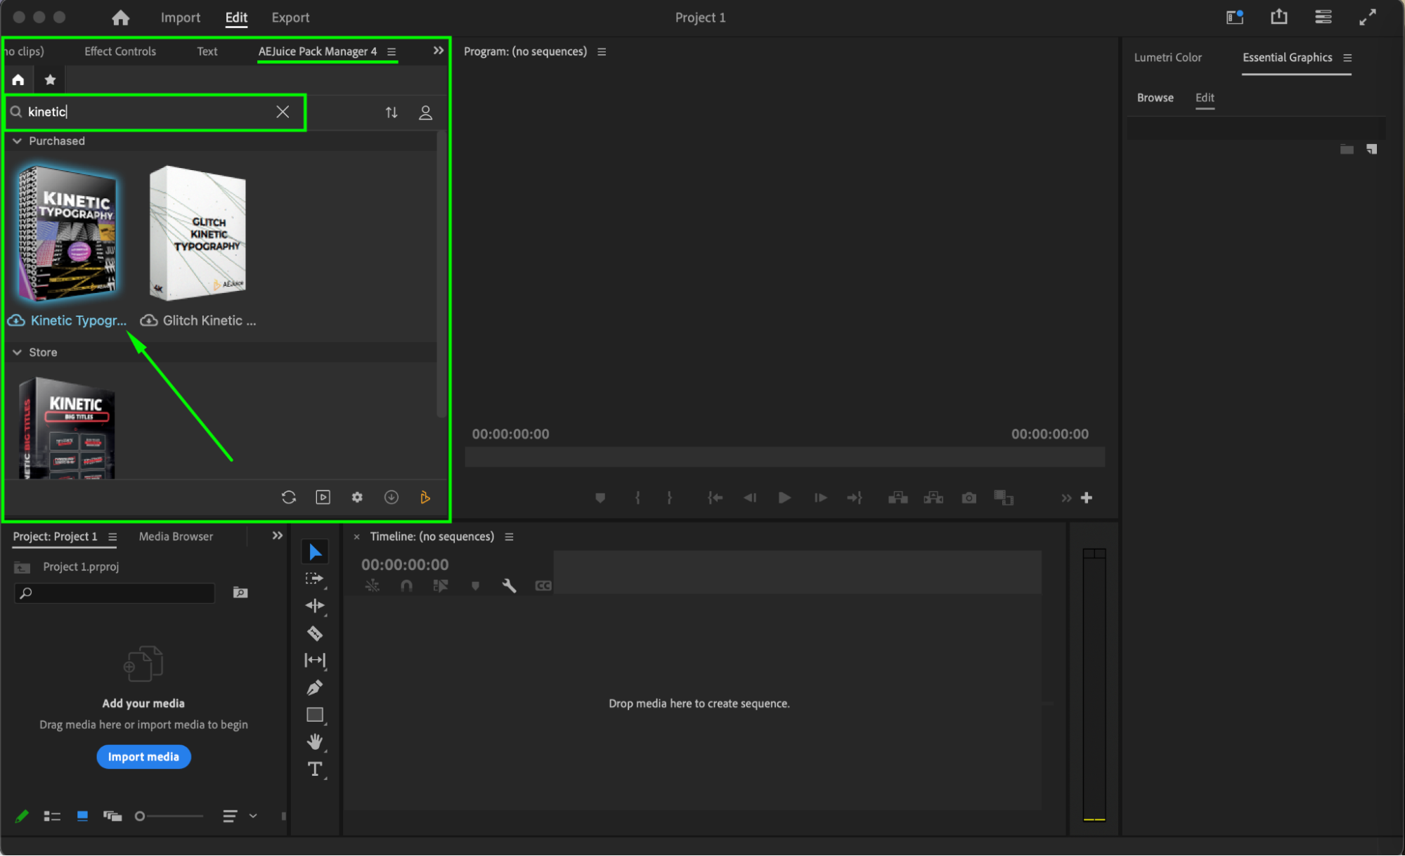
Task: Switch project panel to icon view
Action: click(82, 816)
